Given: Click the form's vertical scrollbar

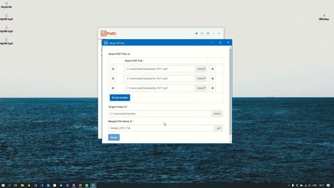Looking at the screenshot, I should [x=230, y=92].
